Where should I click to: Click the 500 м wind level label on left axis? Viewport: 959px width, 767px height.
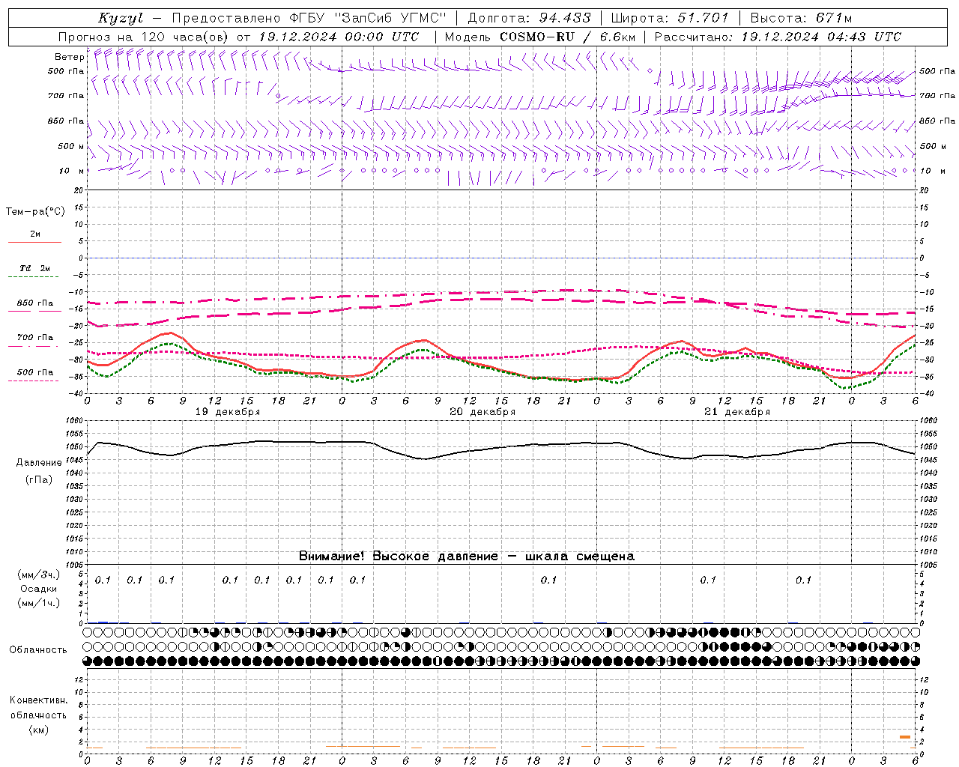point(71,146)
